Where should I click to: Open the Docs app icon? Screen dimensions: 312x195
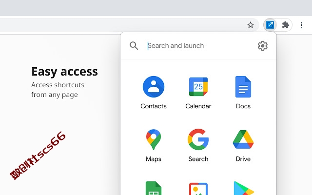point(243,87)
